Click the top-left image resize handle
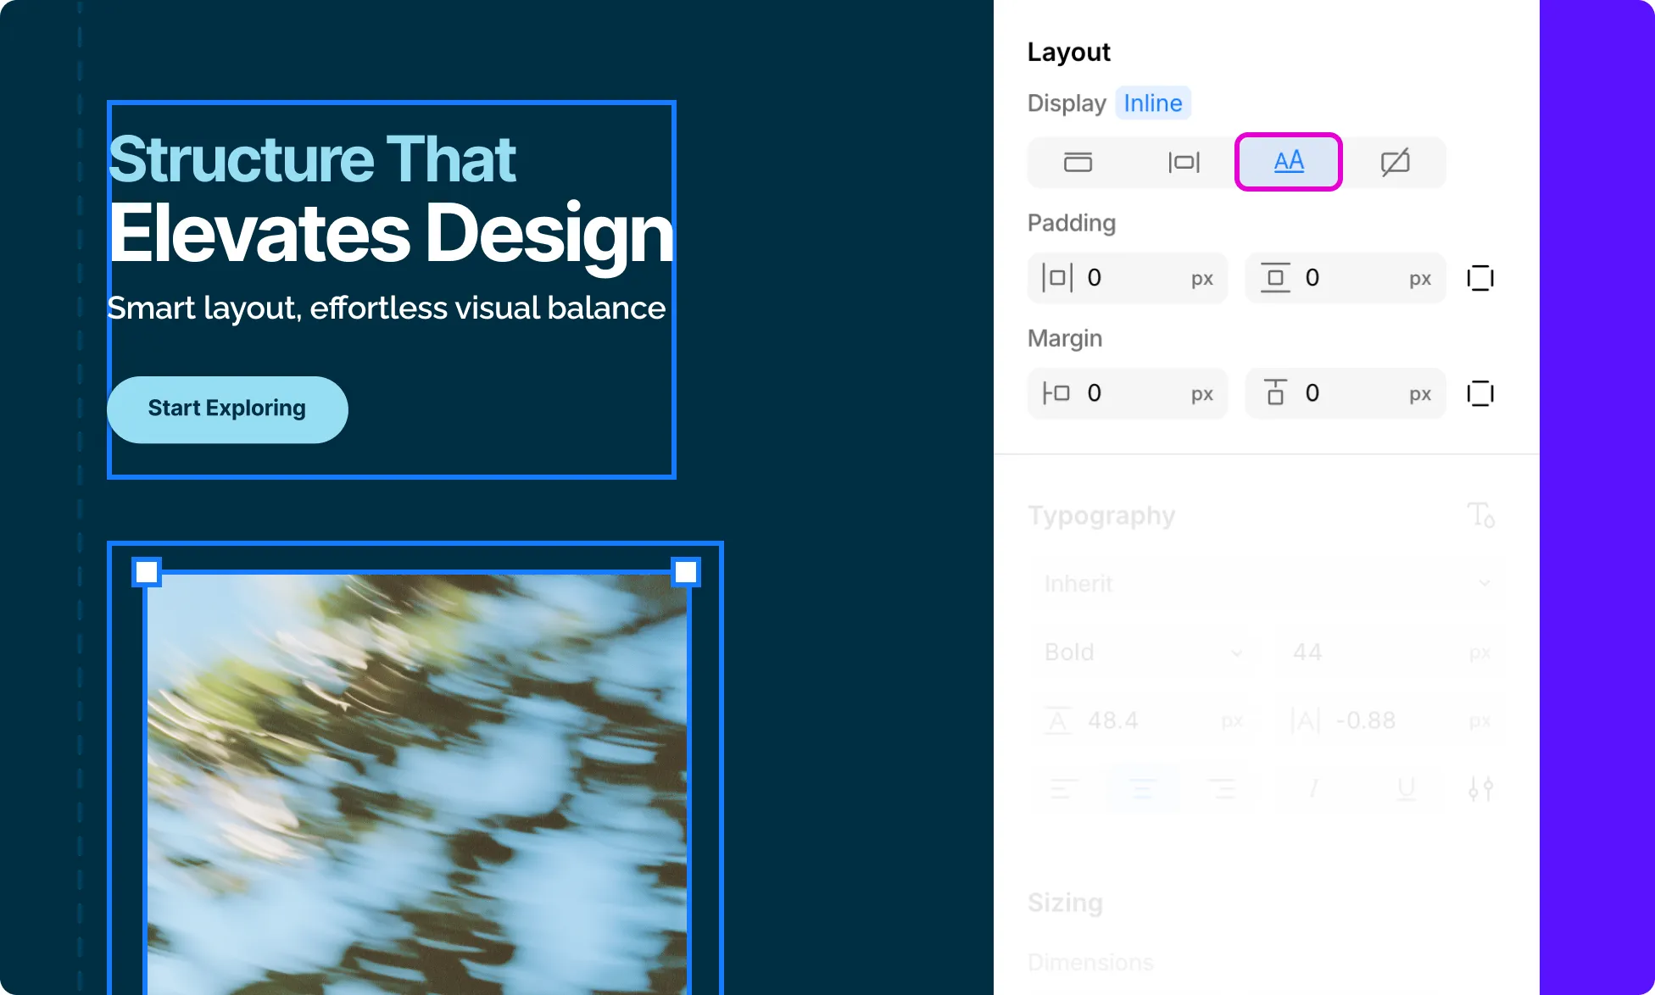The image size is (1655, 995). (147, 572)
